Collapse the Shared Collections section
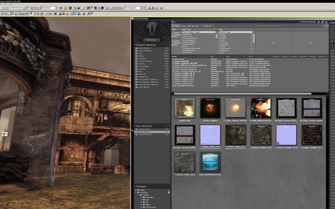 (135, 45)
